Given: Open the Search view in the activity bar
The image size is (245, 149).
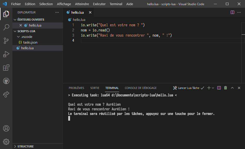Looking at the screenshot, I should [x=6, y=27].
